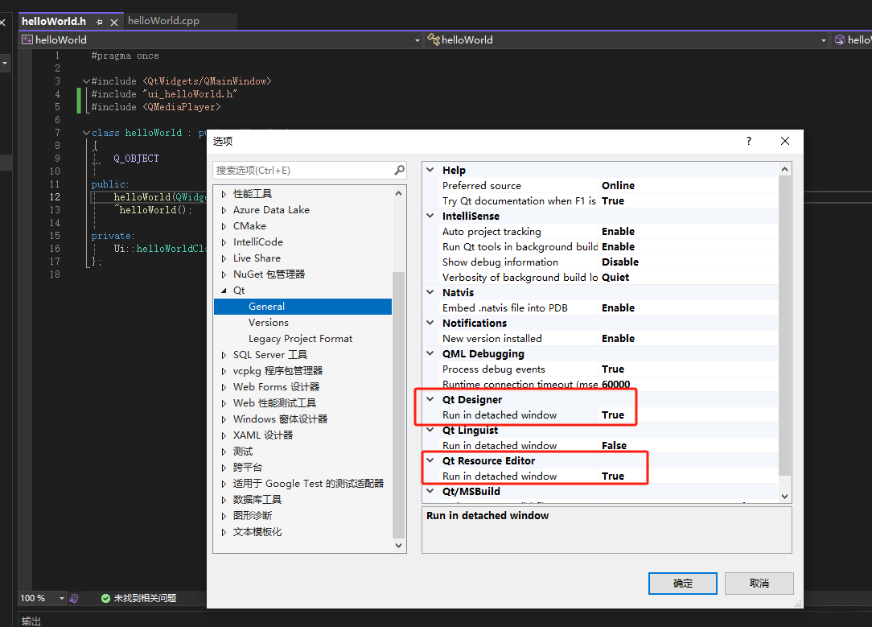Click the help question mark in options dialog
This screenshot has width=872, height=627.
[x=749, y=141]
